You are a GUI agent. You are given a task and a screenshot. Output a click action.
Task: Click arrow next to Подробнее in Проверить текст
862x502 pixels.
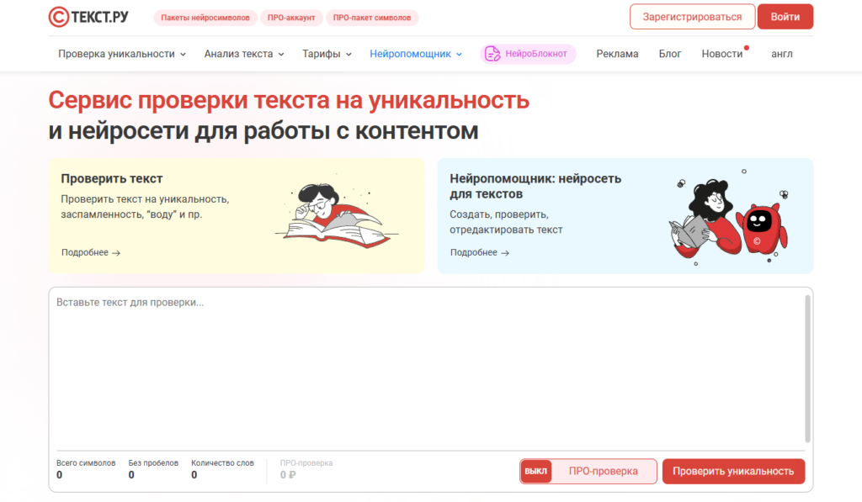pos(116,253)
